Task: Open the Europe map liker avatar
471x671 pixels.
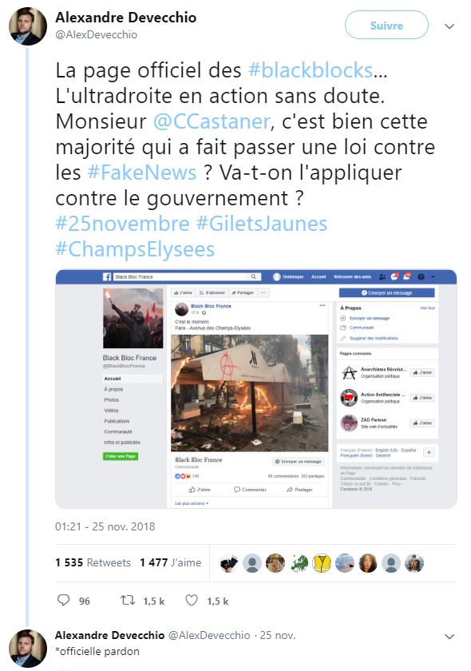Action: [x=299, y=563]
